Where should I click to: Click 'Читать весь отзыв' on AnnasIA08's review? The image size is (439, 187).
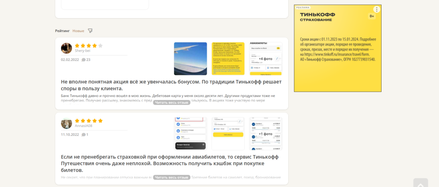coord(172,177)
